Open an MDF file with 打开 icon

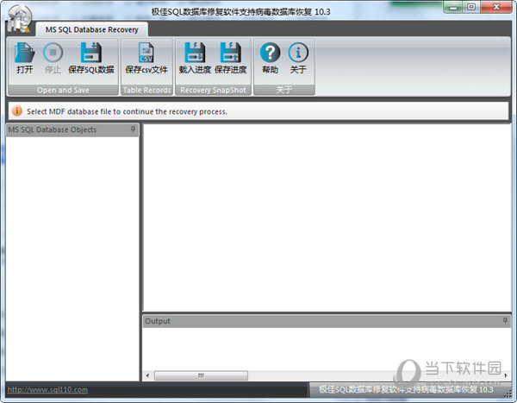coord(25,53)
